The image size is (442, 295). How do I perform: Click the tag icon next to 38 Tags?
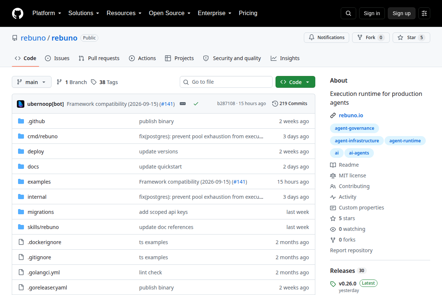point(94,82)
